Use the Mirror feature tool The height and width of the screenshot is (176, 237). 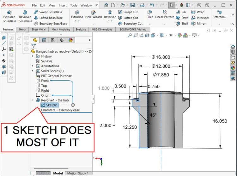198,24
